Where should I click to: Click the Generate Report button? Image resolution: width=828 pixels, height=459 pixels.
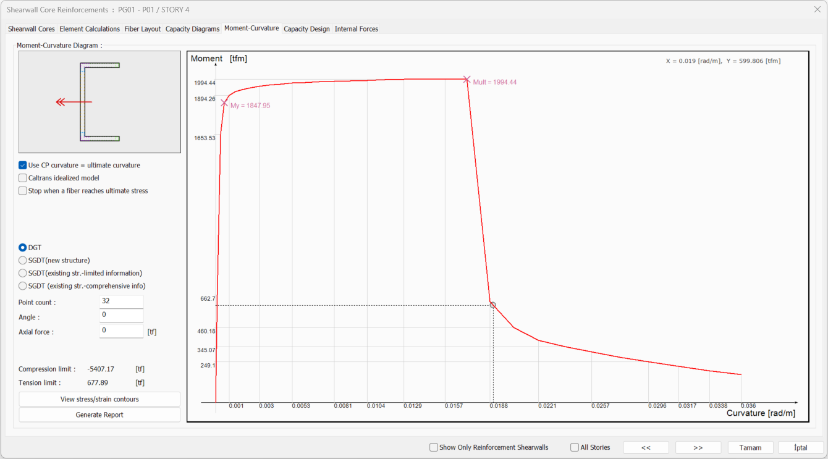point(99,415)
